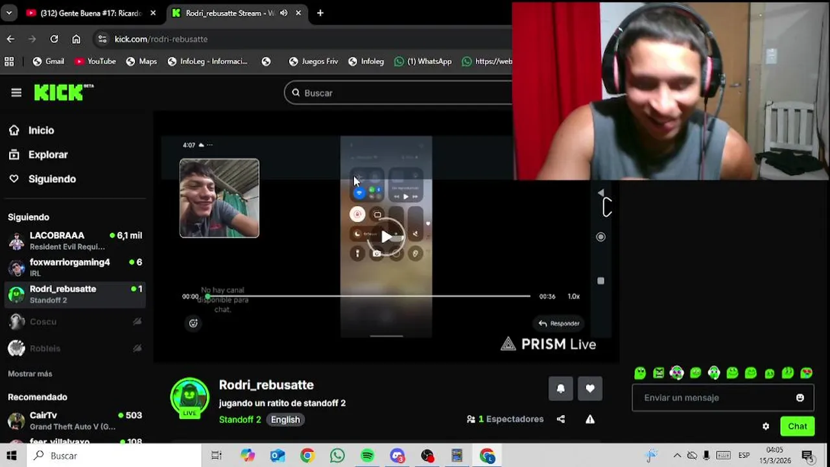Click the KICK logo

point(63,92)
